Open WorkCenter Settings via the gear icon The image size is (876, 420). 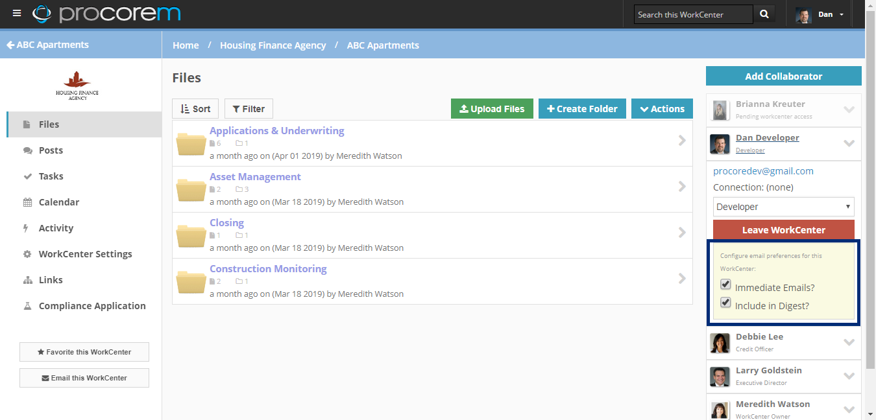29,253
